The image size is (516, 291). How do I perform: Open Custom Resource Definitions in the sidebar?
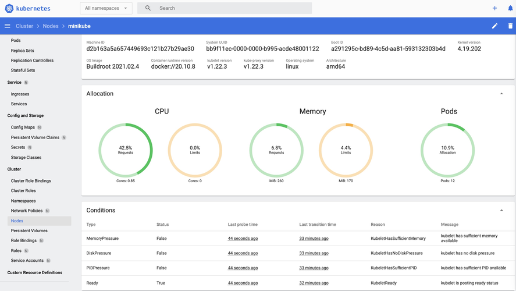tap(34, 273)
